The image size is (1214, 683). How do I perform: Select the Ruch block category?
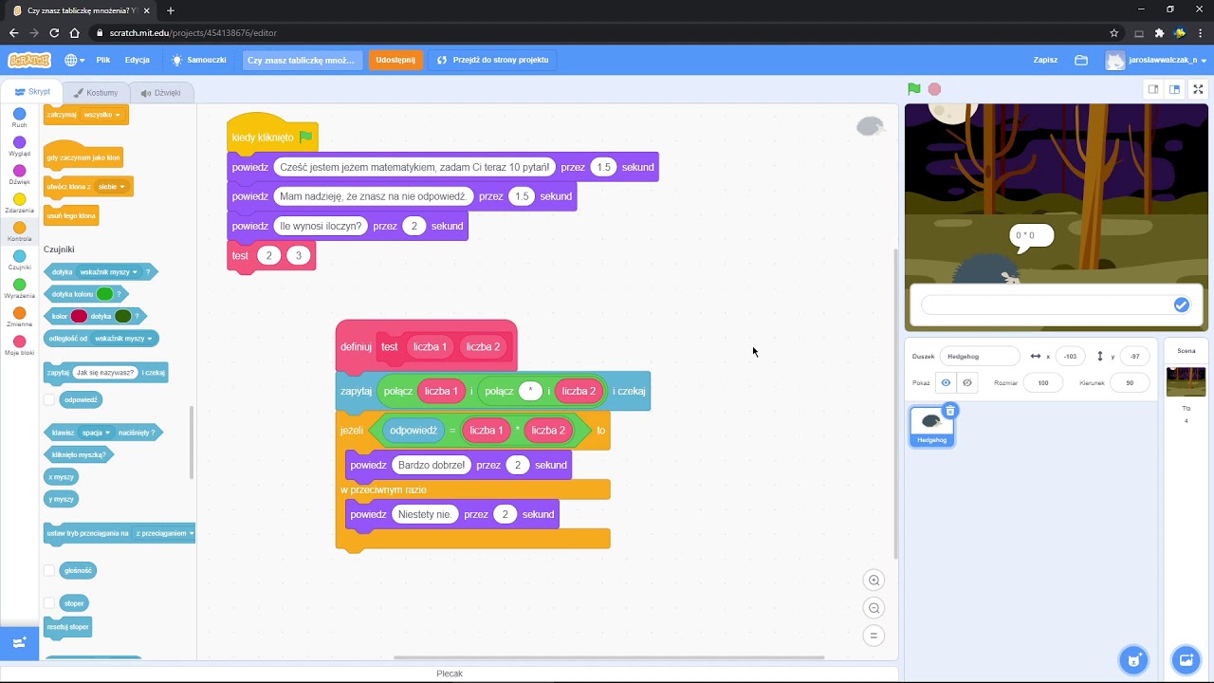[x=19, y=119]
